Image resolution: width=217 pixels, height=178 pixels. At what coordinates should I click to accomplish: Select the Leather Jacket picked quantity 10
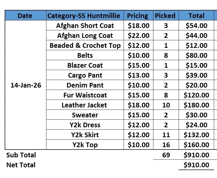click(166, 105)
